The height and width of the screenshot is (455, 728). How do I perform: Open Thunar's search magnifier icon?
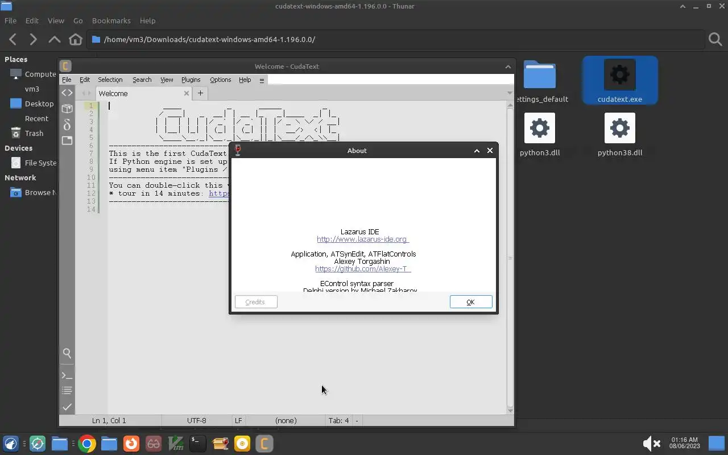(x=715, y=39)
